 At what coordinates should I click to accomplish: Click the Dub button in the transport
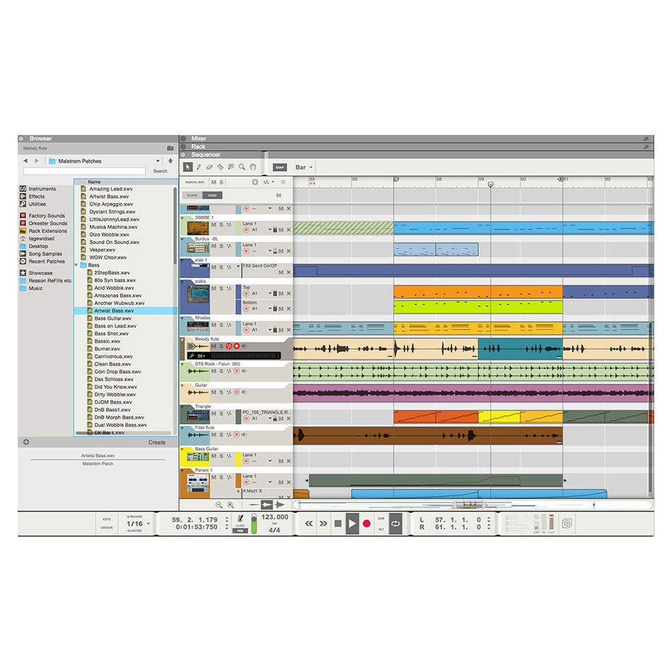click(x=381, y=519)
